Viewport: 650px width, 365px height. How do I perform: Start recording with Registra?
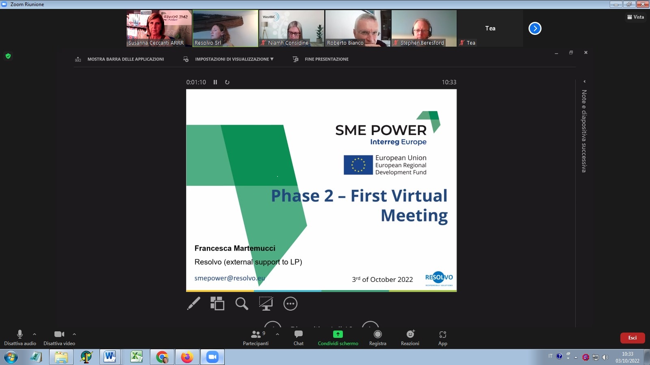pyautogui.click(x=378, y=337)
